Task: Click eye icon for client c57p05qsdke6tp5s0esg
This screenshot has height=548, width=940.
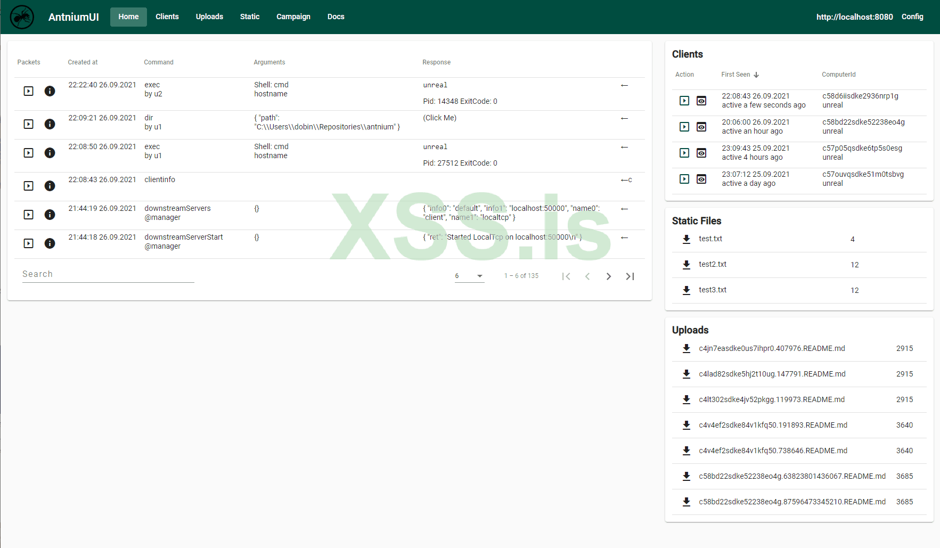Action: 701,153
